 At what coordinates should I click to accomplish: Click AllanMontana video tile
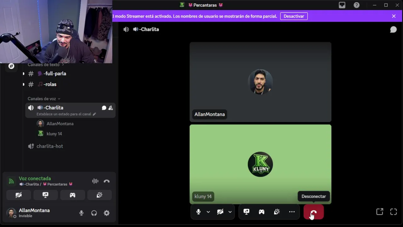coord(260,82)
